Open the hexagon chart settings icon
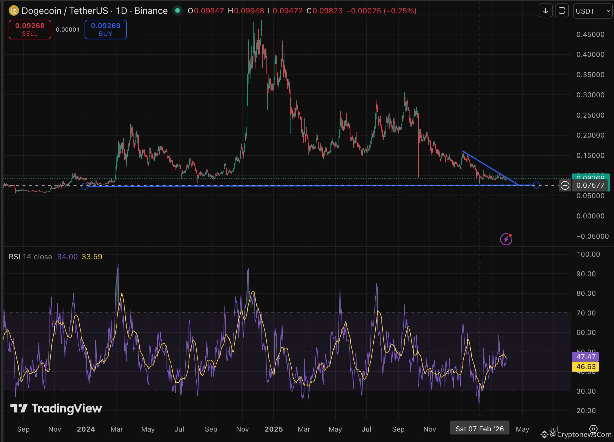 [593, 429]
